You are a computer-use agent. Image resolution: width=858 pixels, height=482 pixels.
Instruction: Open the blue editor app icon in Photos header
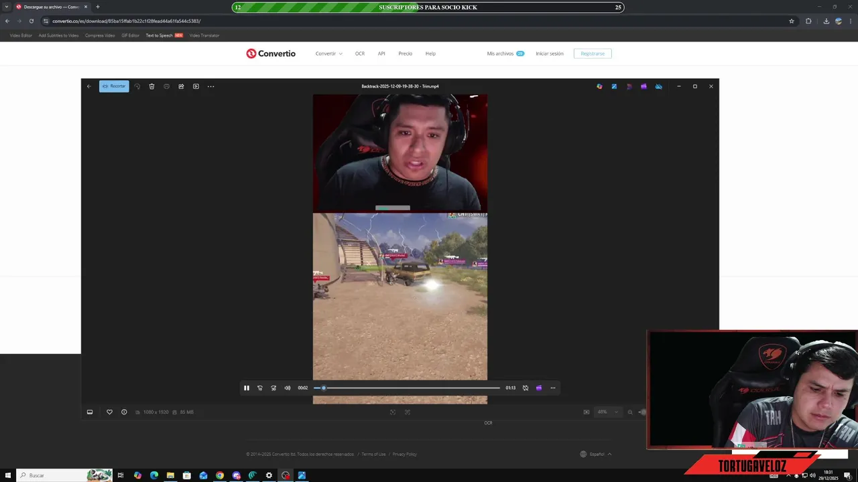coord(614,86)
